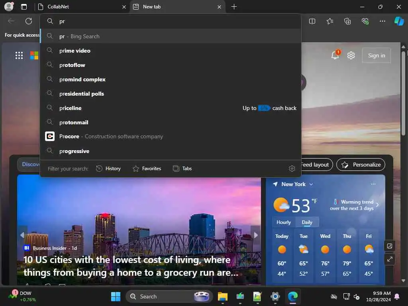Click the taskbar Search box

coord(169,296)
